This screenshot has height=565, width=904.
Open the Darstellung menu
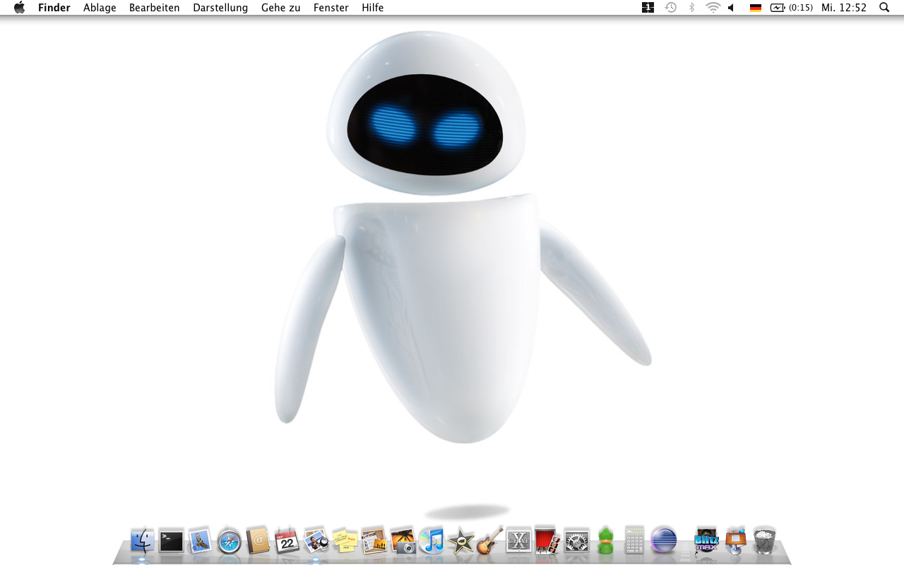[x=220, y=8]
